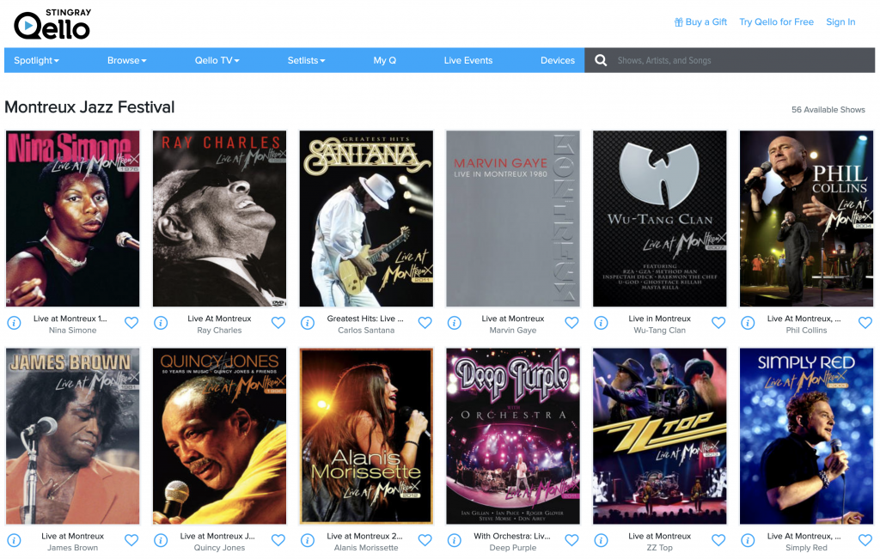Favorite the Deep Purple show

[571, 540]
